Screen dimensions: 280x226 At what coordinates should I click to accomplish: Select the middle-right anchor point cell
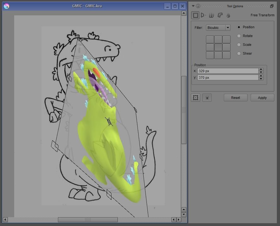point(226,47)
